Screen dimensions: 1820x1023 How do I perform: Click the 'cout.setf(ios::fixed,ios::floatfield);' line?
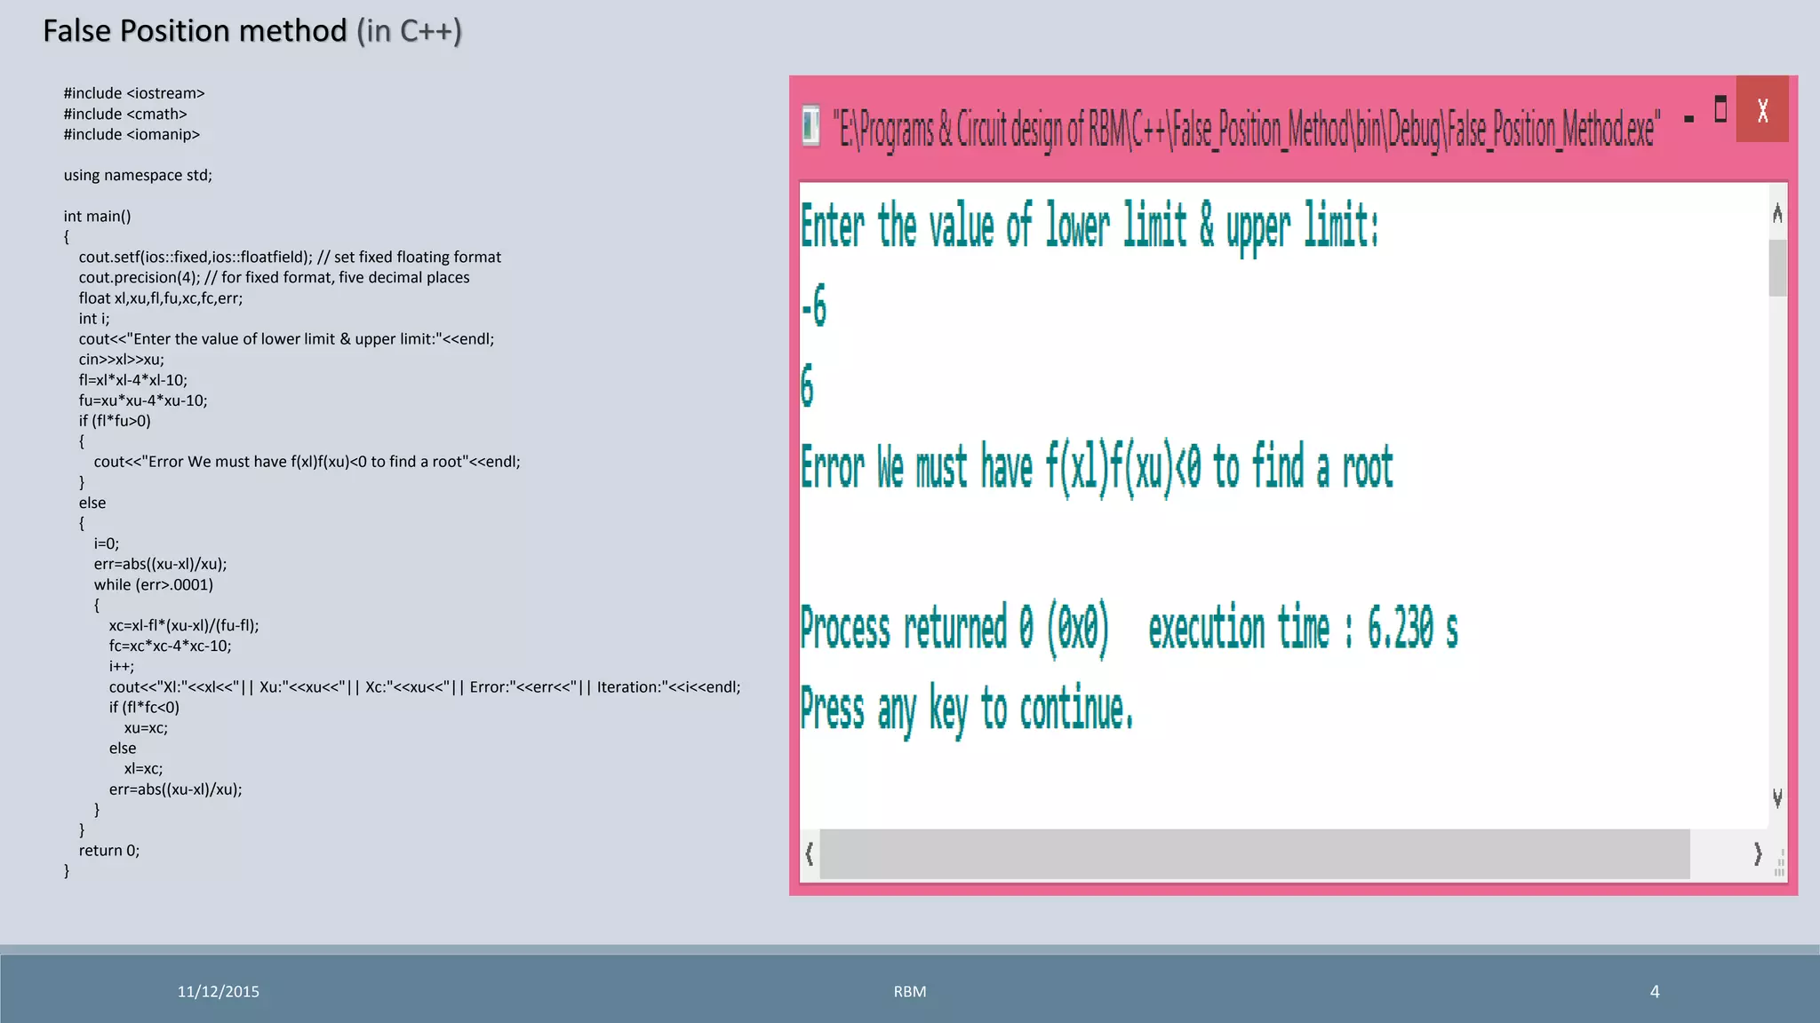[x=290, y=257]
